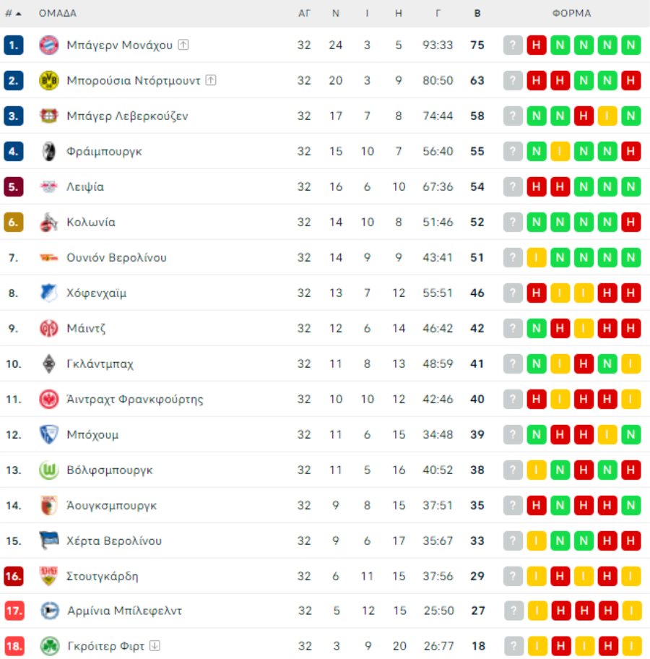Click the ΦΟΡΜΑ column header
The width and height of the screenshot is (650, 659).
(571, 14)
